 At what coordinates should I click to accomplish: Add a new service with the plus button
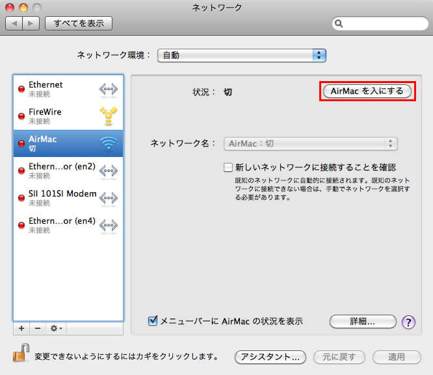(x=21, y=328)
